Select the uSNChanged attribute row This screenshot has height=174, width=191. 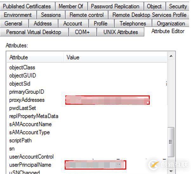(x=87, y=172)
